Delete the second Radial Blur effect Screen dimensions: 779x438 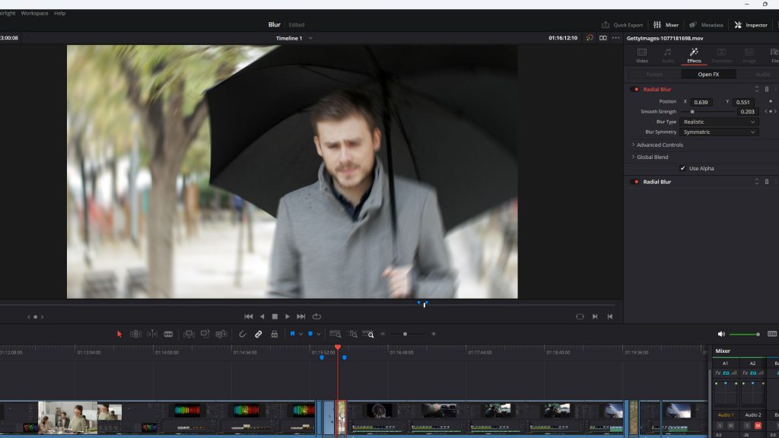tap(767, 182)
